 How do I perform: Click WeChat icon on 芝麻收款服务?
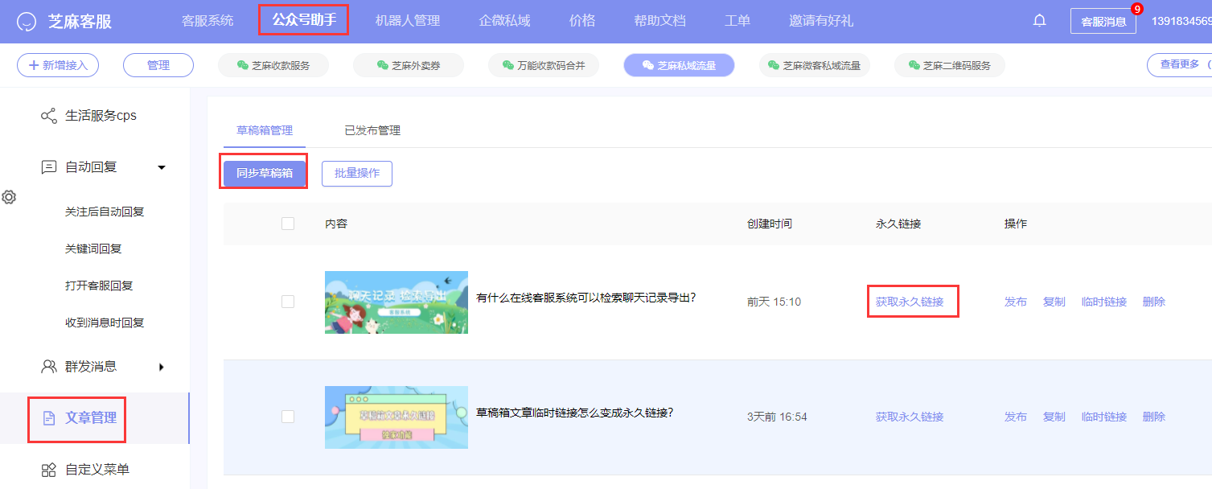click(x=242, y=66)
